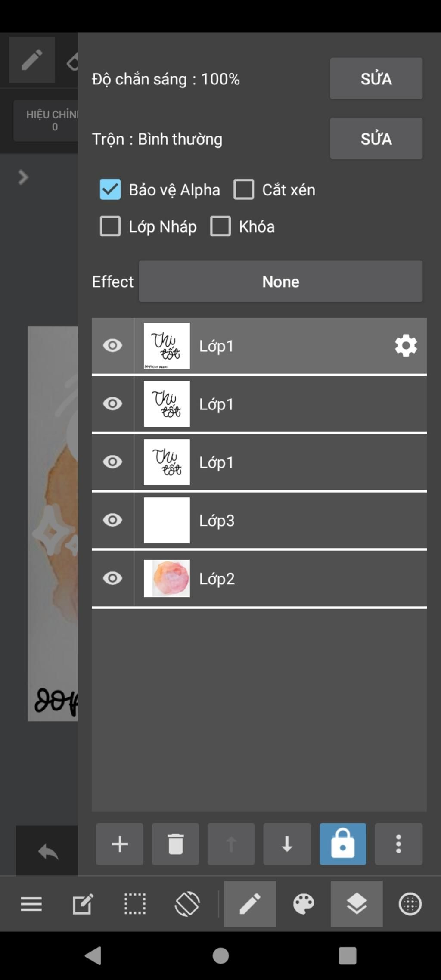This screenshot has height=980, width=441.
Task: Click SỬA next to Độ chắn sáng
Action: tap(376, 78)
